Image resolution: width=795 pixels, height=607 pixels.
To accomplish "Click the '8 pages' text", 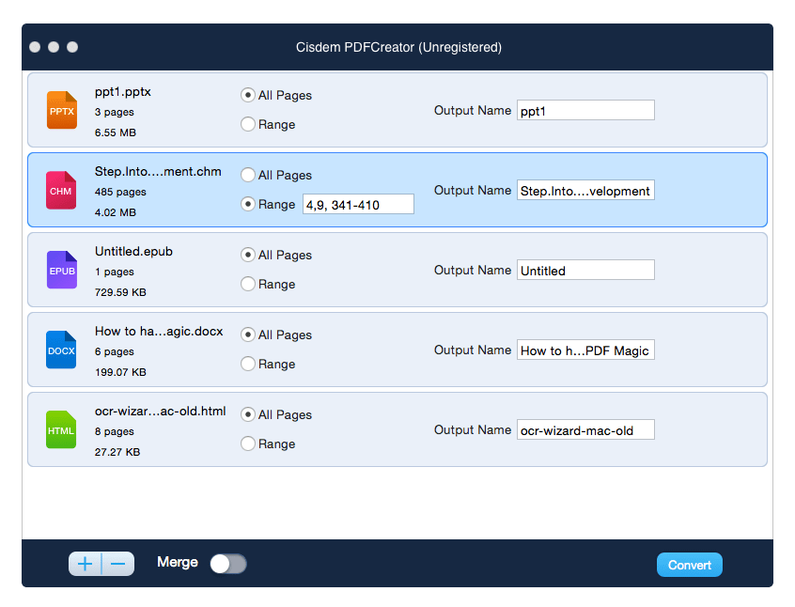I will tap(114, 431).
